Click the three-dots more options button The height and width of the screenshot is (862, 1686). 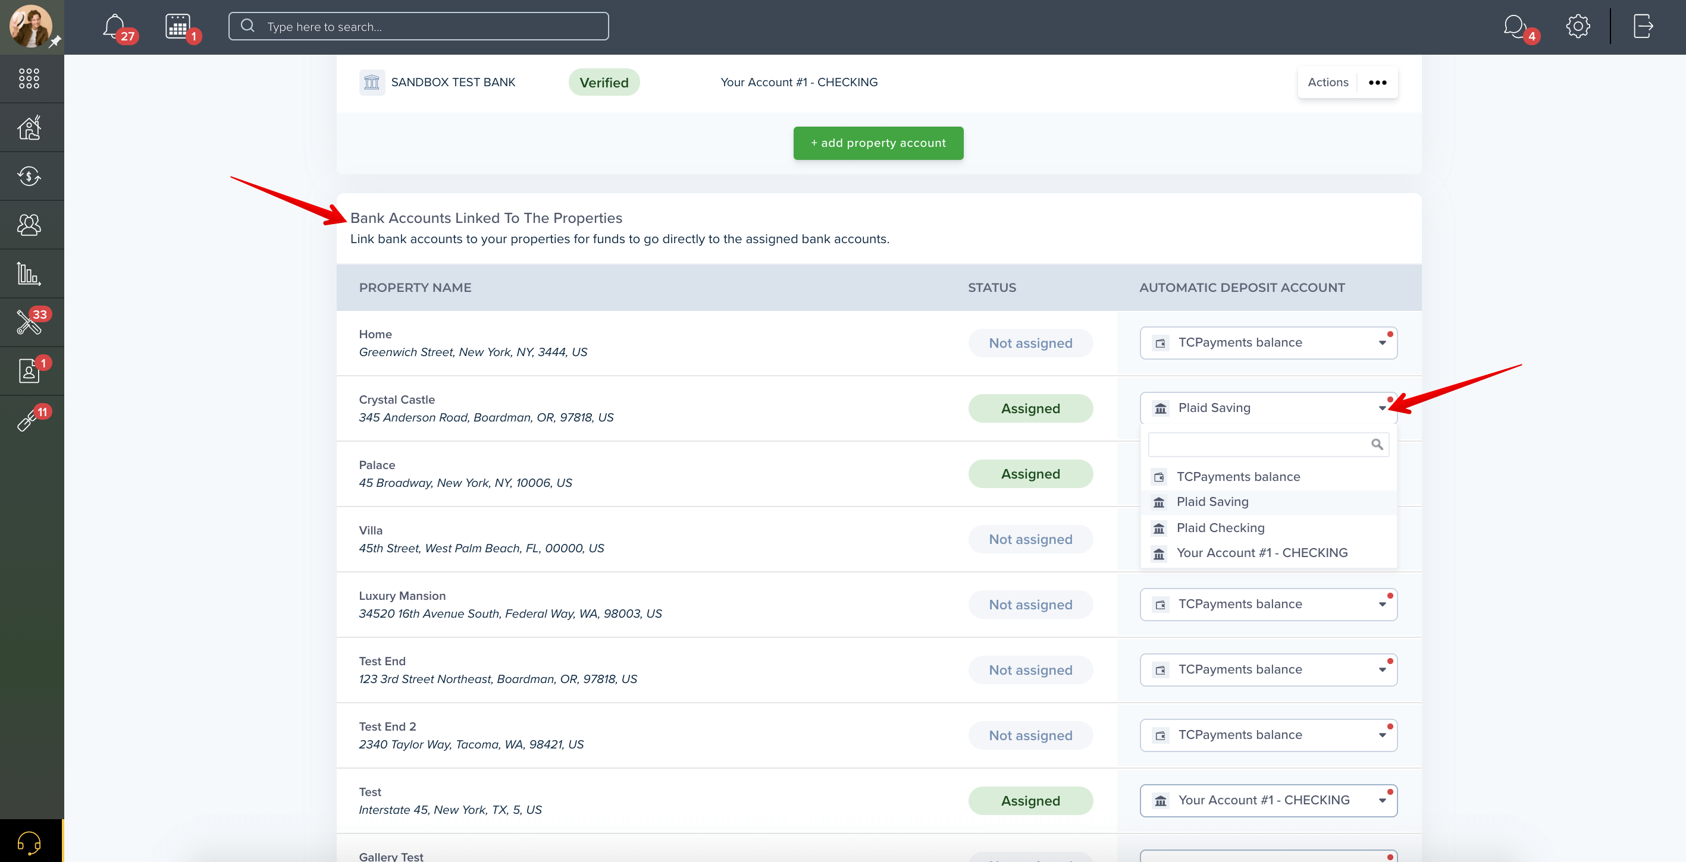click(1377, 83)
